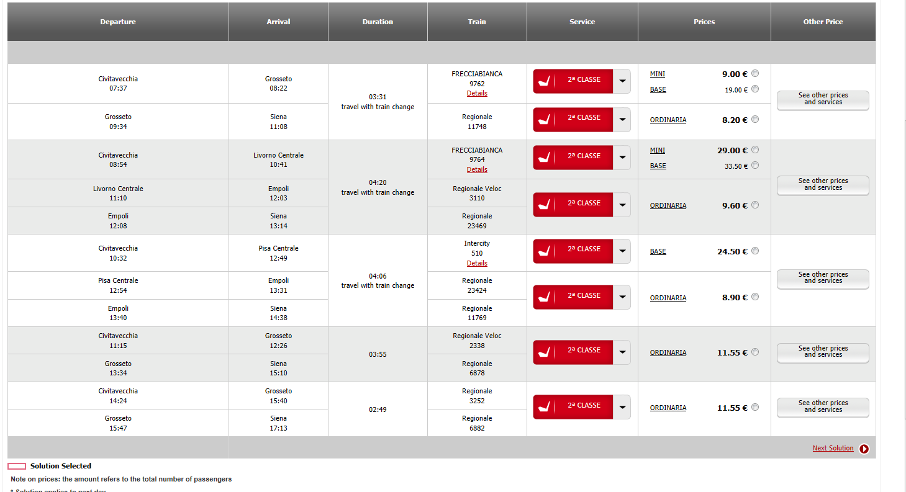The height and width of the screenshot is (492, 906).
Task: Choose the ORDINARIA 8.20 € fare radio button
Action: coord(755,119)
